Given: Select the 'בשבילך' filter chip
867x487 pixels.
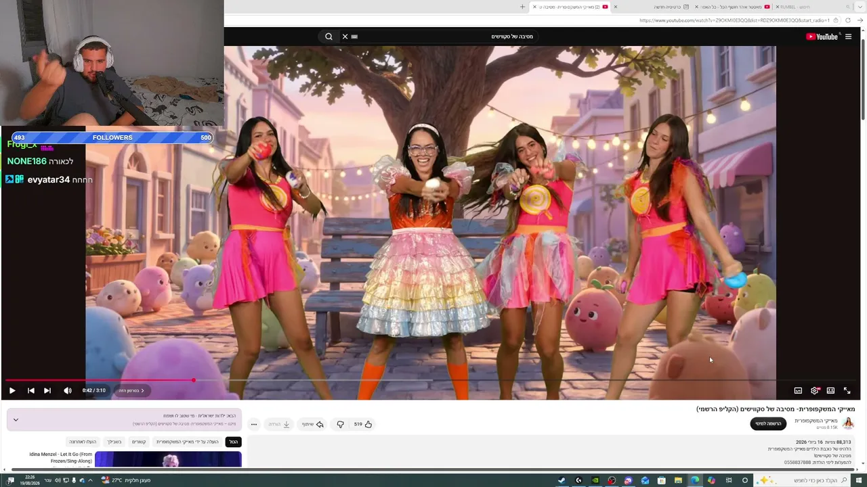Looking at the screenshot, I should 114,442.
